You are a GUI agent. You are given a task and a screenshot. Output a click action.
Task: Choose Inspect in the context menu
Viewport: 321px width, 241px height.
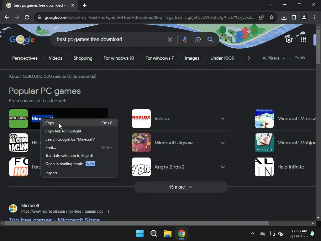[x=79, y=173]
